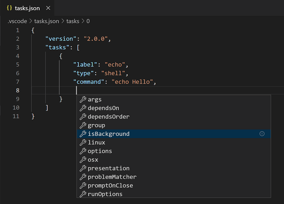Viewport: 284px width, 204px height.
Task: Click the wrench icon next to group
Action: click(83, 125)
